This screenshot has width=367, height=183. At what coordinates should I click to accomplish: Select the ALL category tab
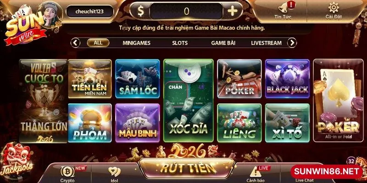98,43
